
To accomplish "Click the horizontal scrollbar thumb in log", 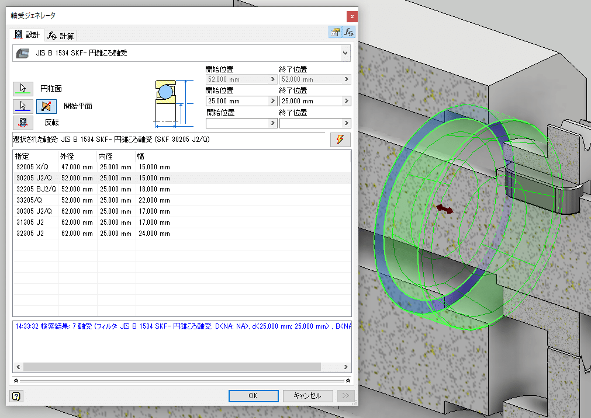I will click(x=172, y=367).
